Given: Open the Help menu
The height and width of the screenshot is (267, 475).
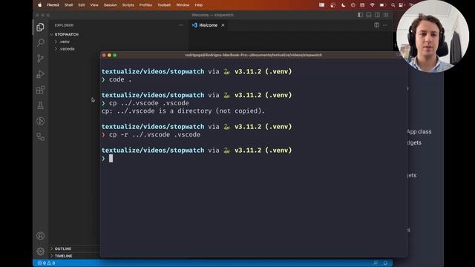Looking at the screenshot, I should click(199, 5).
